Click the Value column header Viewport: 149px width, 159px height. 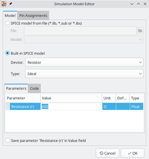(x=71, y=98)
